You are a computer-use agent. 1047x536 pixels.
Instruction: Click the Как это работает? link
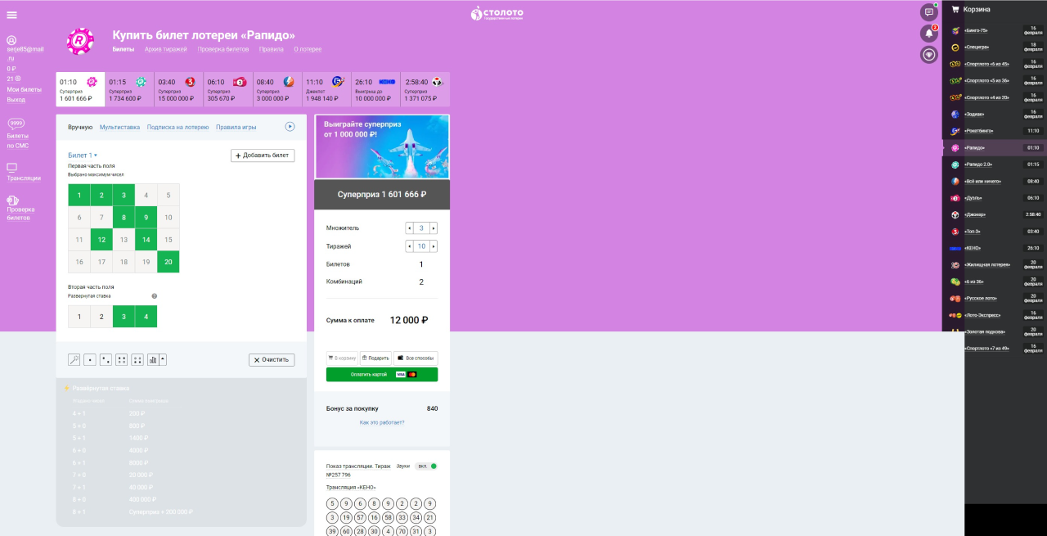coord(382,422)
